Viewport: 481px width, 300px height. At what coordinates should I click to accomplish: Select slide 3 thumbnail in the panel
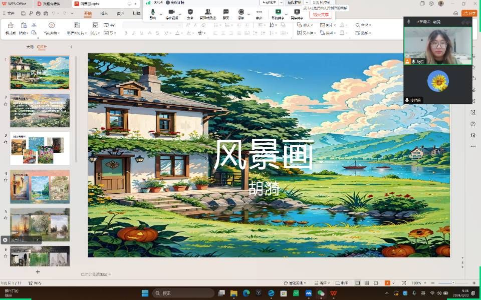tap(40, 149)
